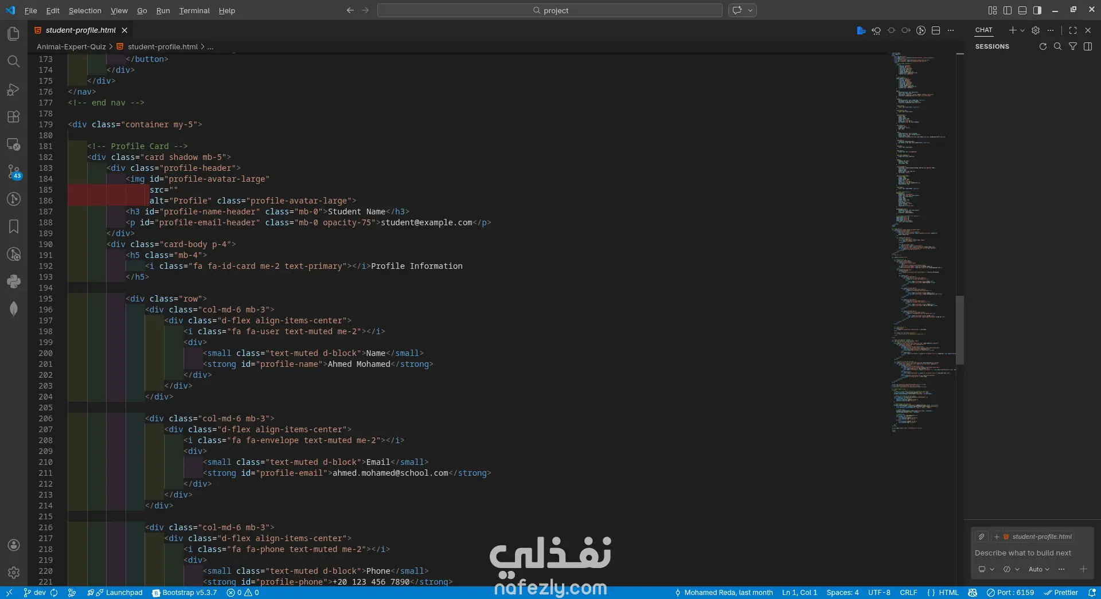1101x599 pixels.
Task: Toggle Port : 6159 live server
Action: pyautogui.click(x=1010, y=593)
